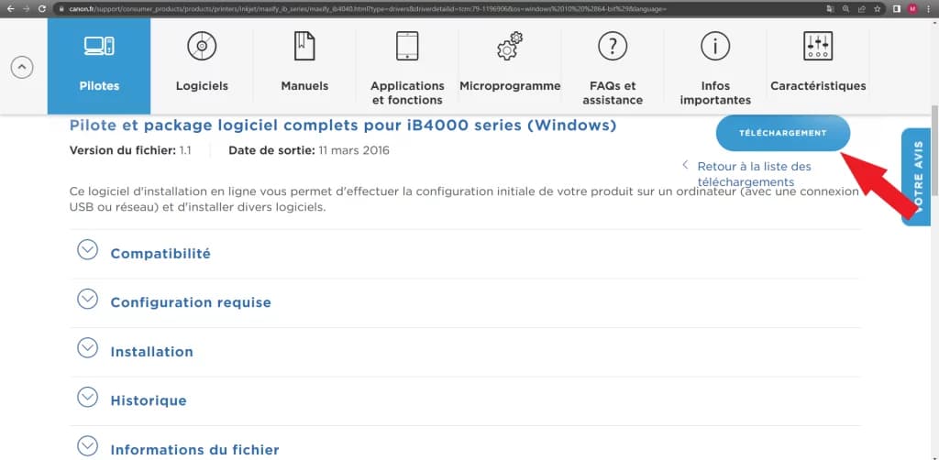This screenshot has width=939, height=460.
Task: Select Applications et fonctions tab
Action: pyautogui.click(x=407, y=66)
